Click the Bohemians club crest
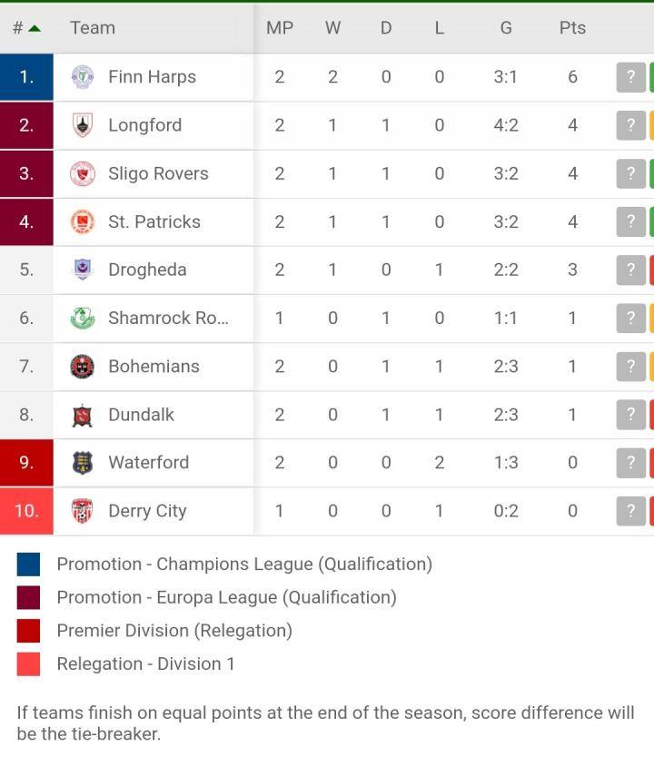Image resolution: width=654 pixels, height=766 pixels. pyautogui.click(x=83, y=367)
